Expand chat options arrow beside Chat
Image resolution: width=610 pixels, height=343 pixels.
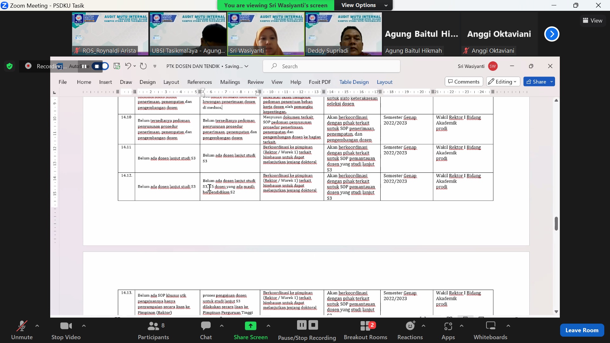[222, 326]
